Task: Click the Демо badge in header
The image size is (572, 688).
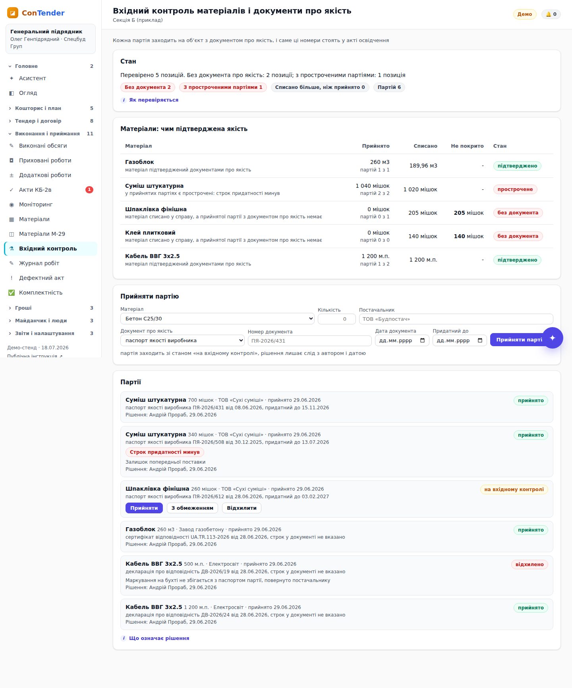Action: point(525,14)
